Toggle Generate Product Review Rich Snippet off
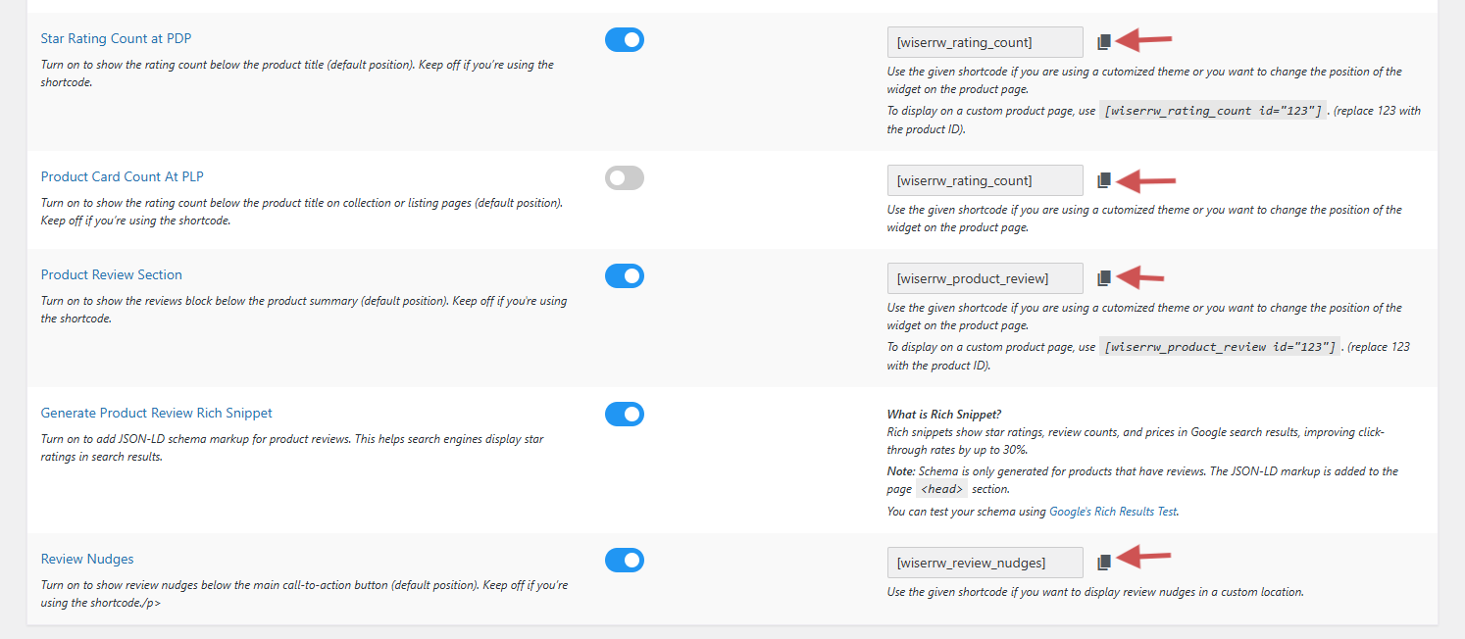1465x639 pixels. [x=625, y=415]
